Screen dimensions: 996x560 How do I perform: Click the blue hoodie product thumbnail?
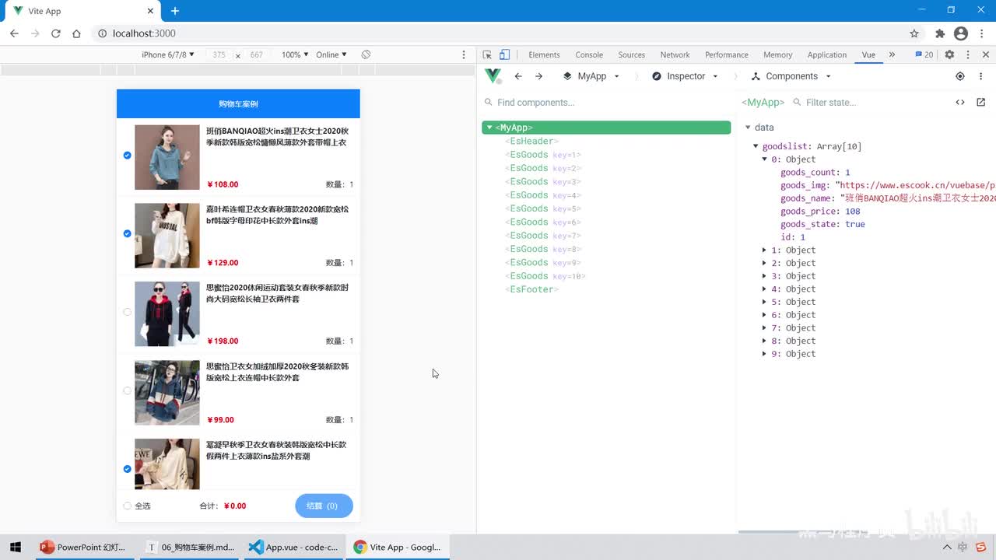167,157
